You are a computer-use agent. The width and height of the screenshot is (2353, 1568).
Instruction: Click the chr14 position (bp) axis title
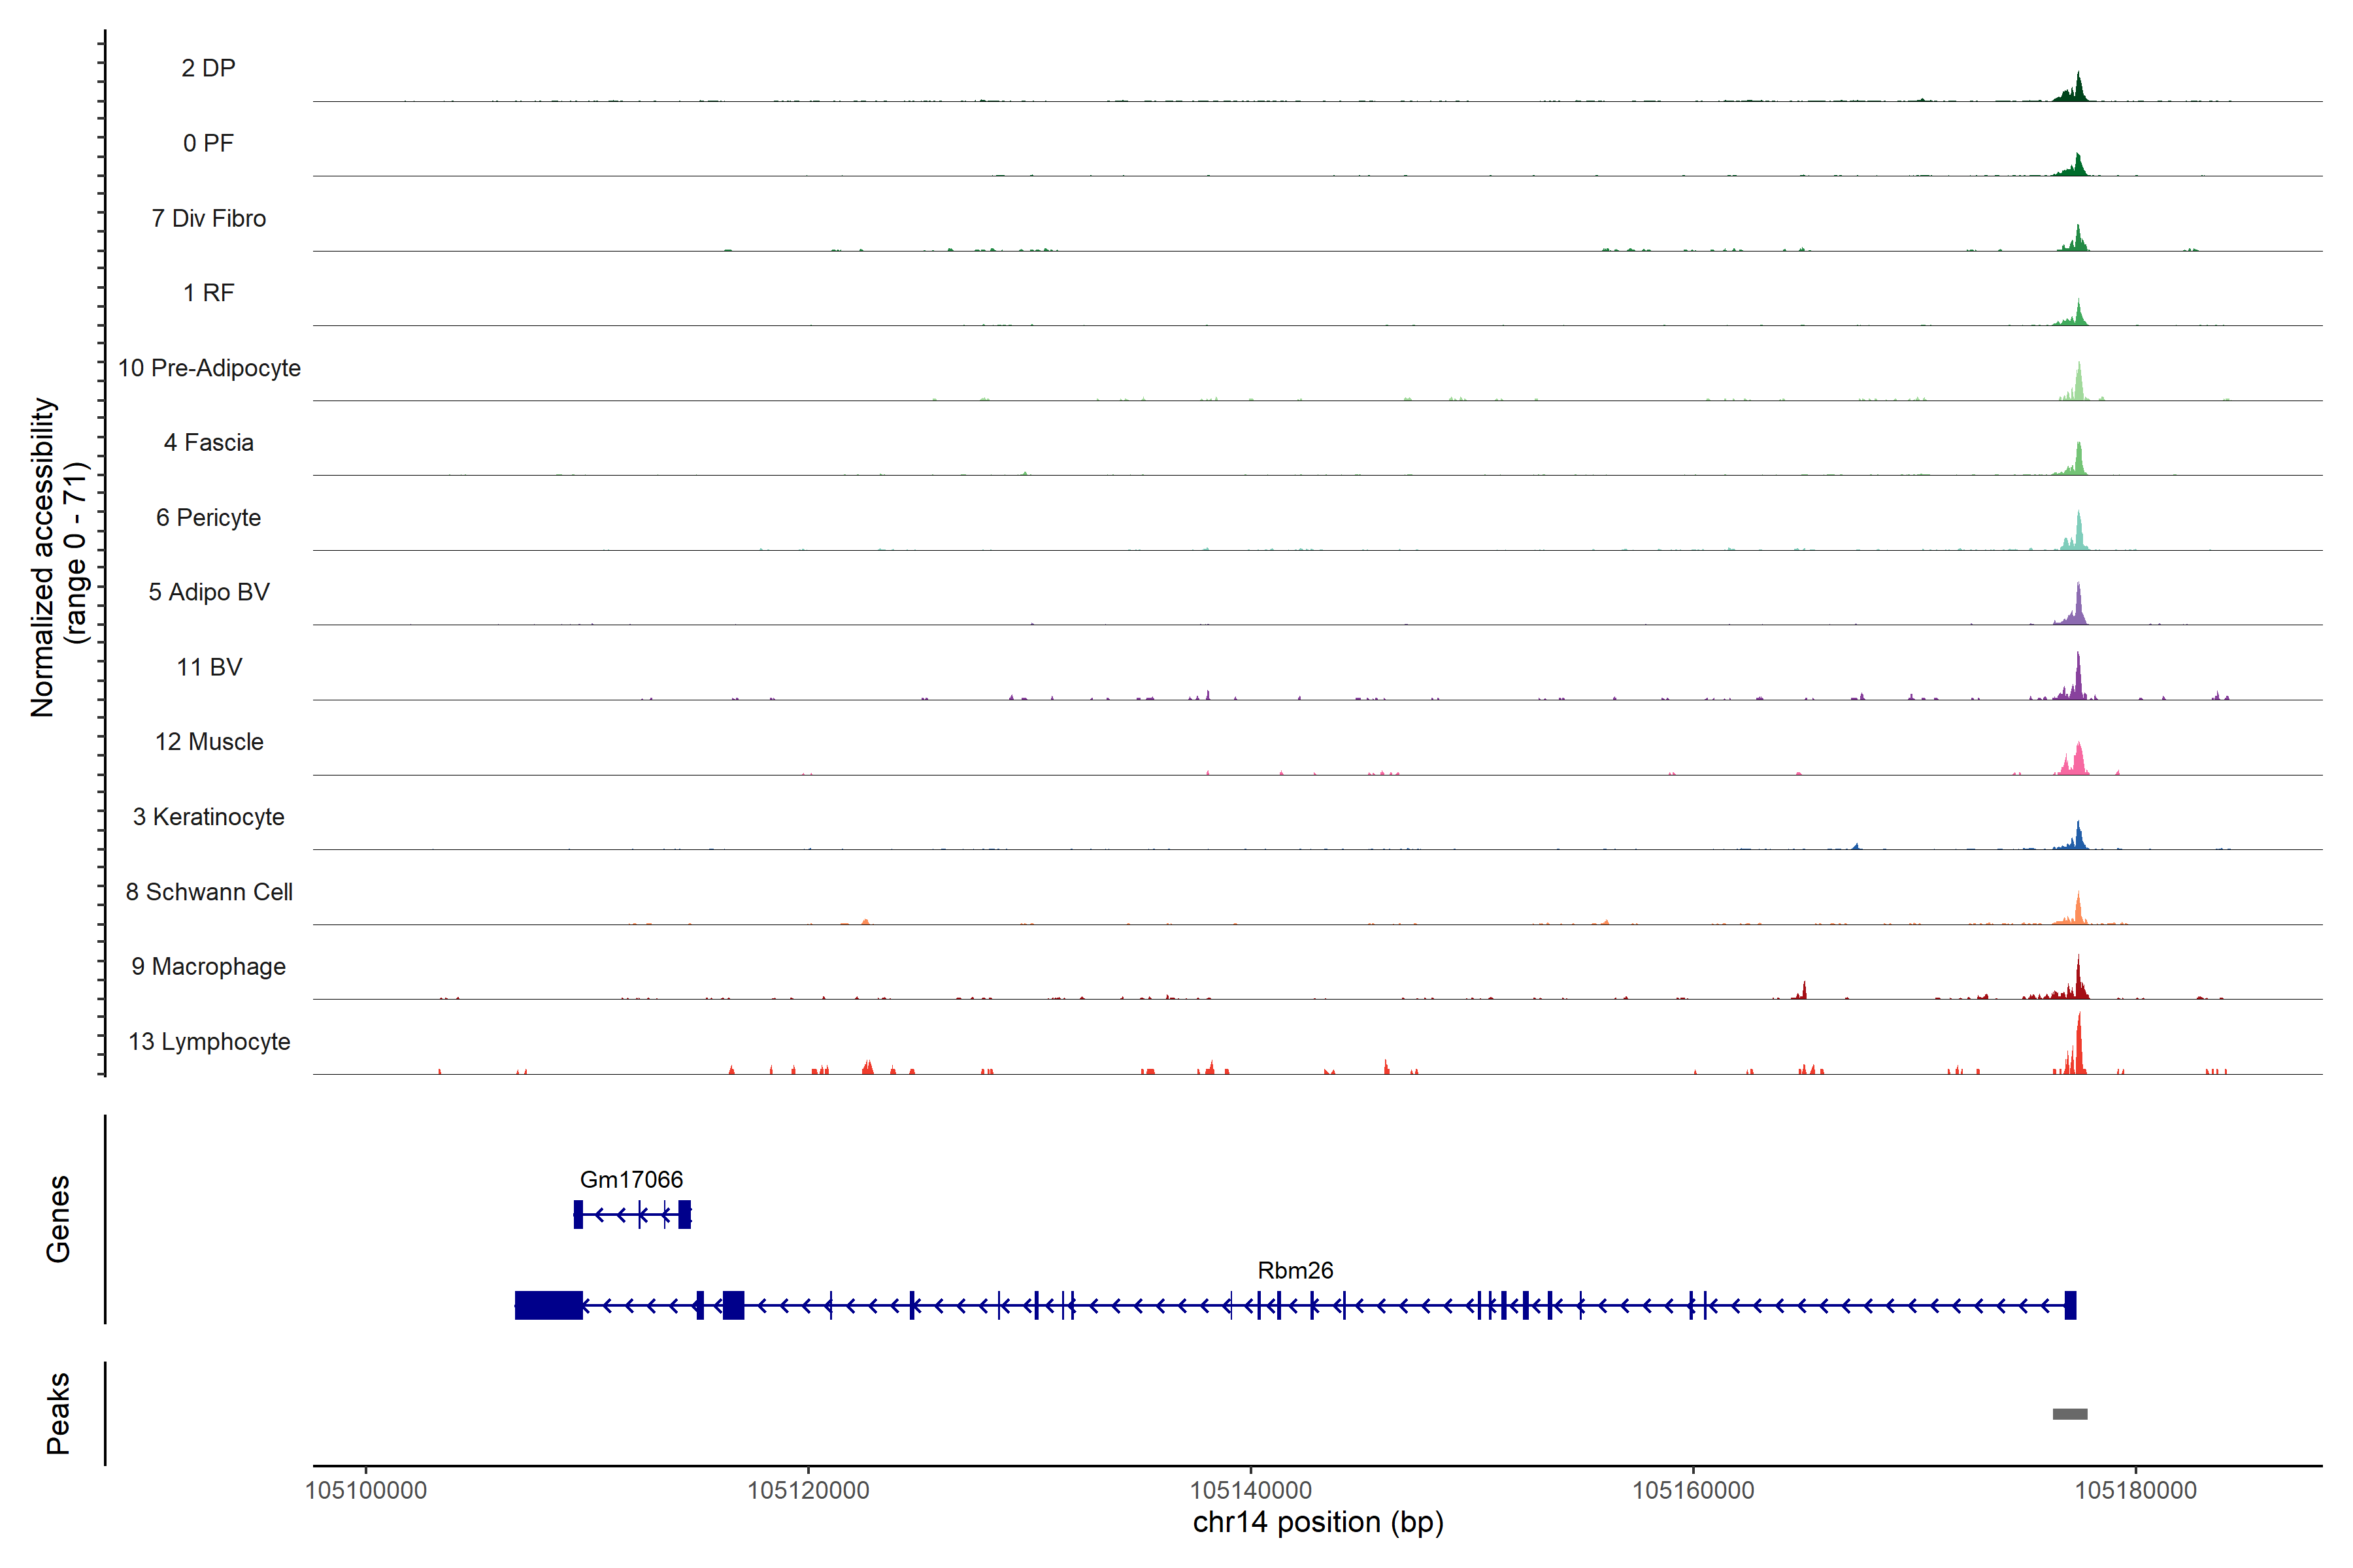pos(1318,1522)
